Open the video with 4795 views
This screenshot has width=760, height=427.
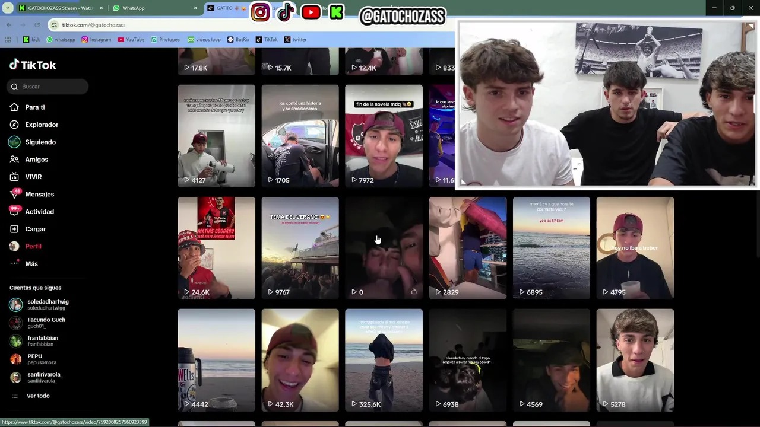click(635, 248)
